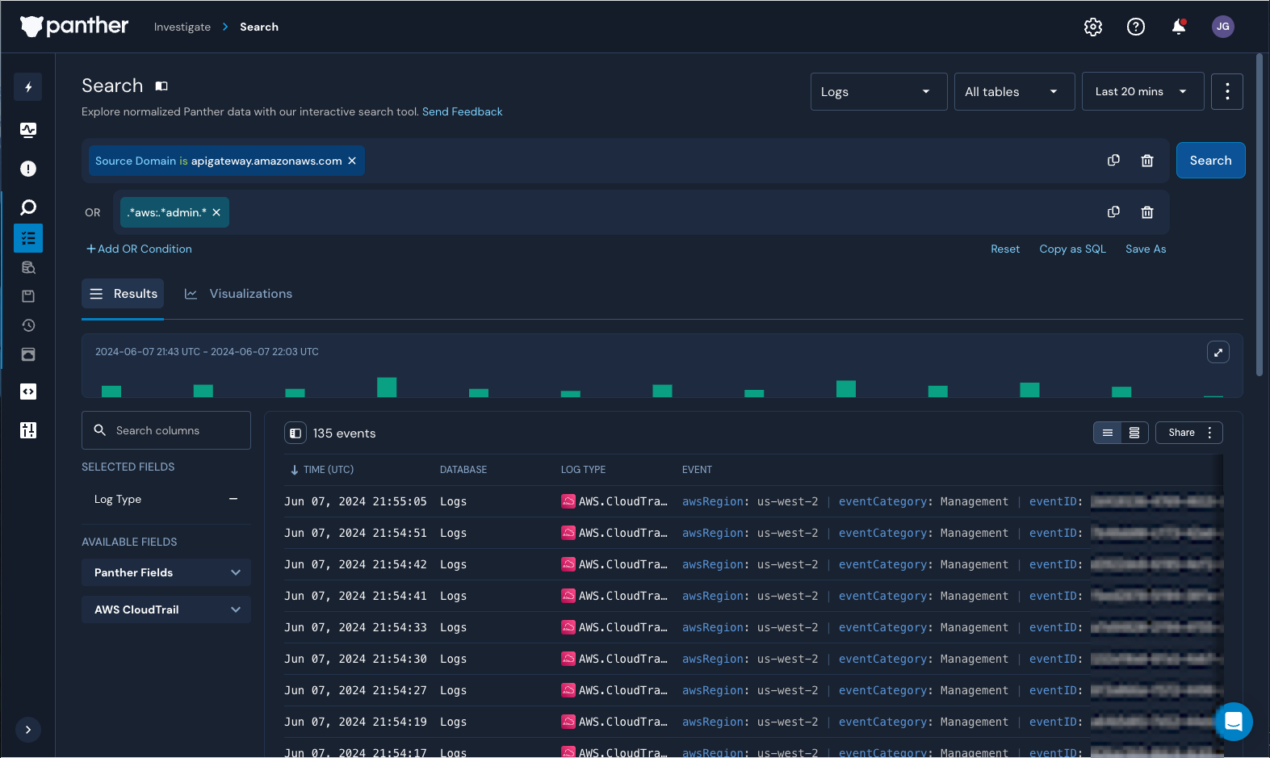This screenshot has width=1270, height=758.
Task: Open the Last 20 mins time dropdown
Action: pos(1142,91)
